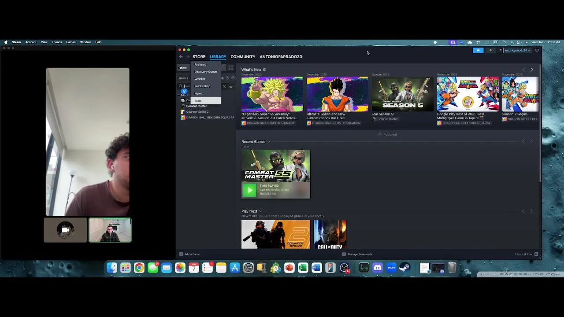Open the STORE tab

pyautogui.click(x=199, y=57)
